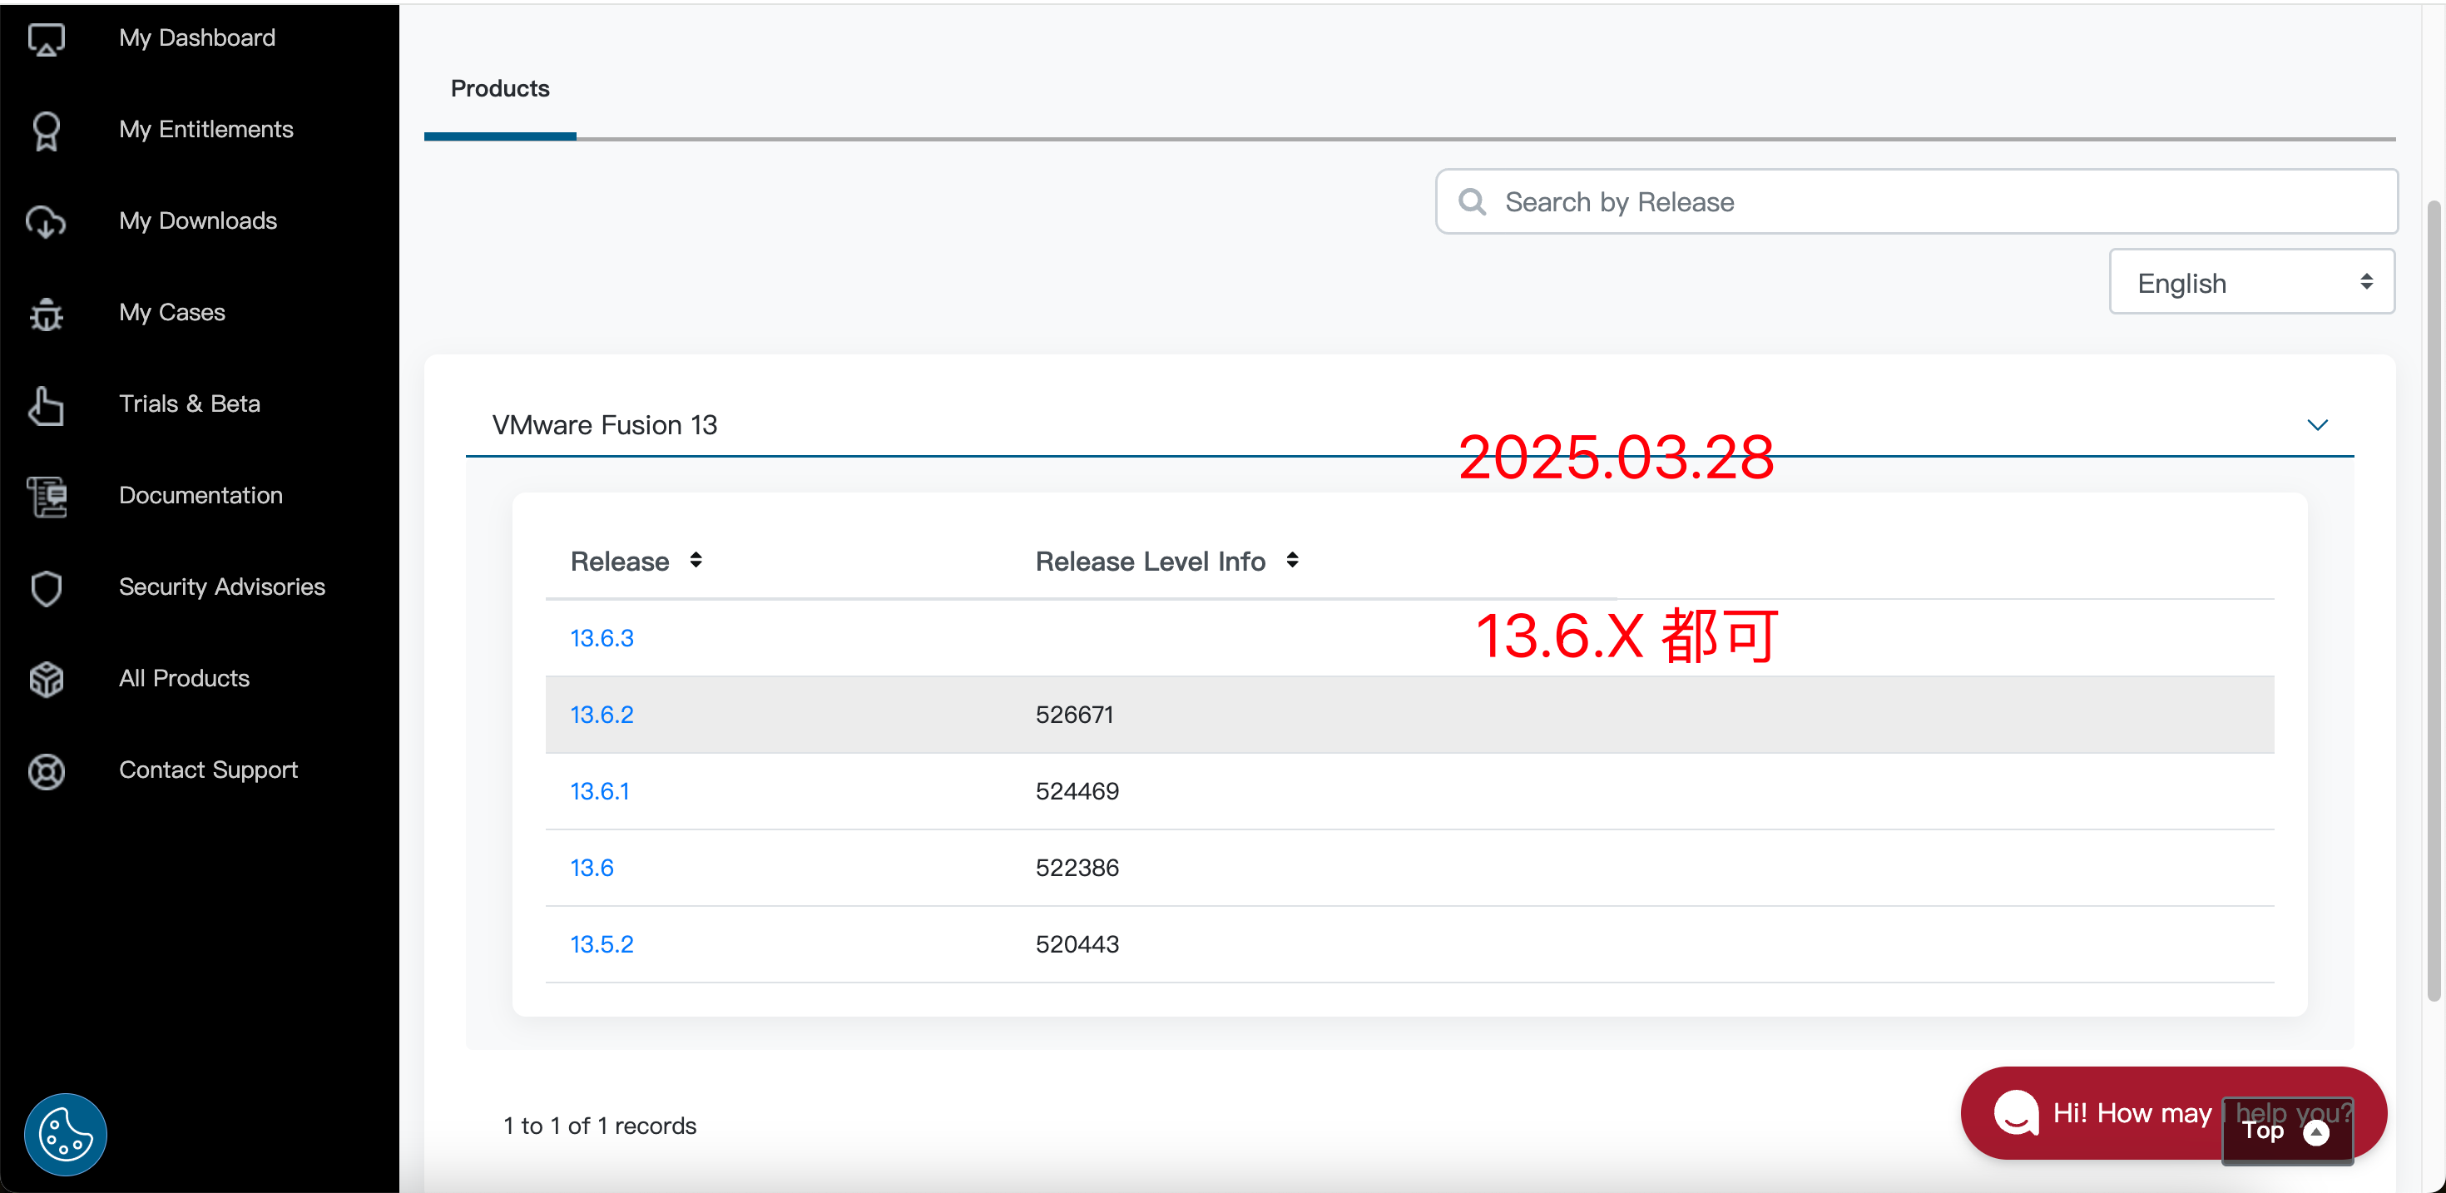Collapse the VMware Fusion 13 section
The height and width of the screenshot is (1193, 2446).
pos(2317,424)
